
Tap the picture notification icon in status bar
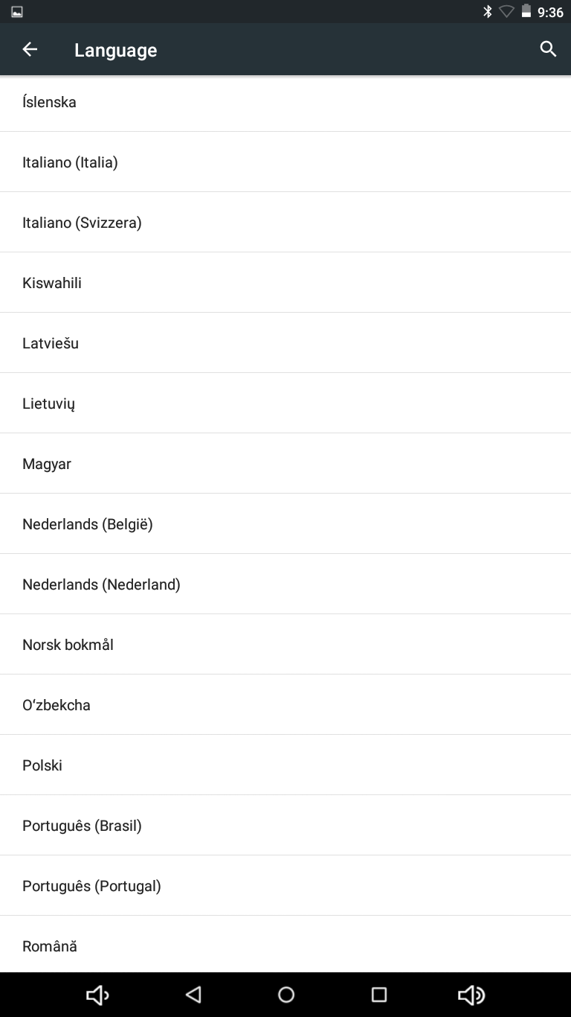coord(16,12)
